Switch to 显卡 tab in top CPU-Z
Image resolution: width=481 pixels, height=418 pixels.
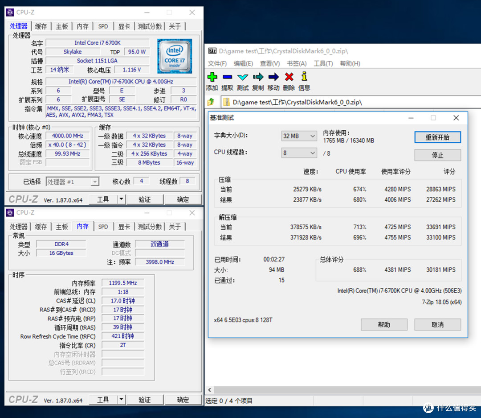[124, 26]
